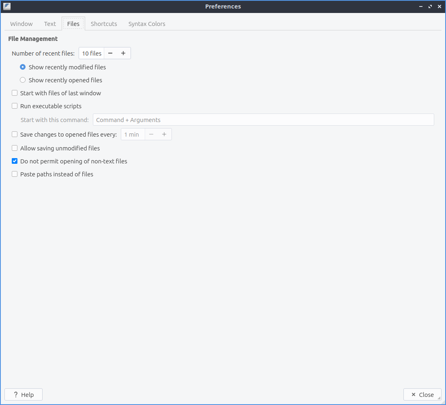Switch to the Window tab
446x405 pixels.
[x=21, y=24]
